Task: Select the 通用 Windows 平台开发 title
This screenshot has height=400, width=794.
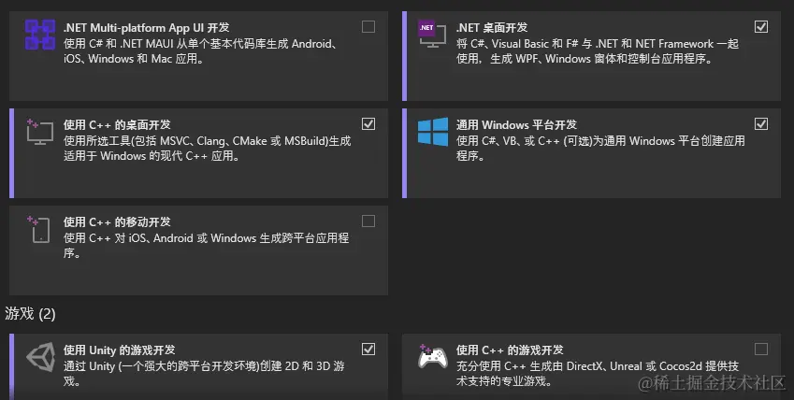Action: (516, 125)
